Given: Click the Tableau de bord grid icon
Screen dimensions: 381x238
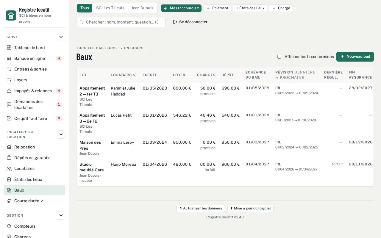Looking at the screenshot, I should click(x=9, y=48).
